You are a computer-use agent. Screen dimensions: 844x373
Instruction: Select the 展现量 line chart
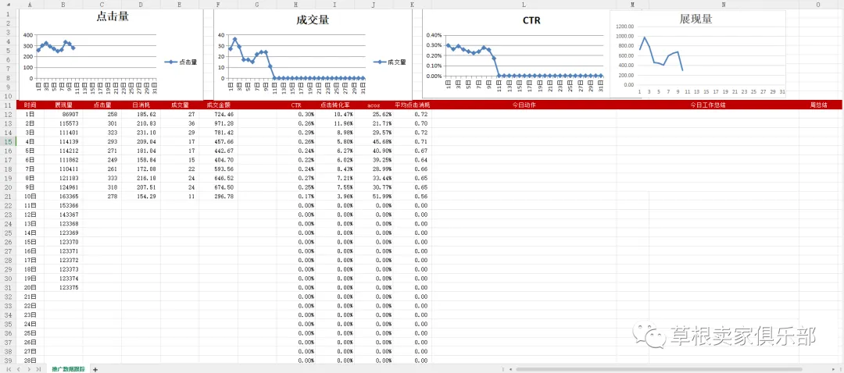click(x=698, y=54)
